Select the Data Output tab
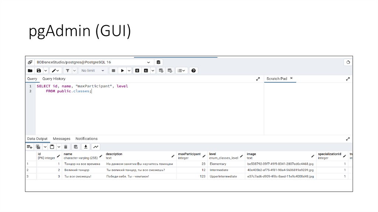 (x=37, y=139)
